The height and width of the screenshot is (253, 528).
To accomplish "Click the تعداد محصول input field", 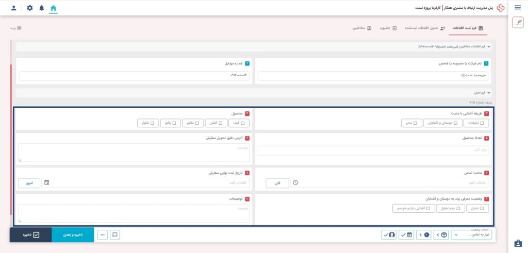I will point(373,150).
